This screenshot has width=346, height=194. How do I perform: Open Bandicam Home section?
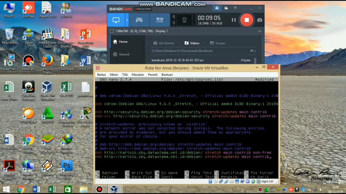click(120, 42)
